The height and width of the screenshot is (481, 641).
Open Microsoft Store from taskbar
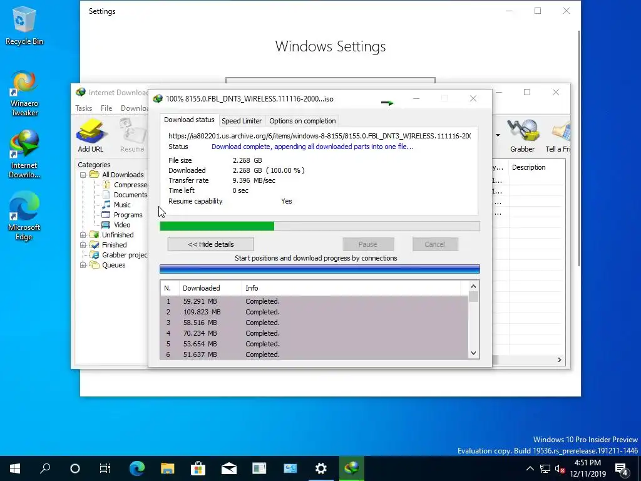(x=198, y=468)
